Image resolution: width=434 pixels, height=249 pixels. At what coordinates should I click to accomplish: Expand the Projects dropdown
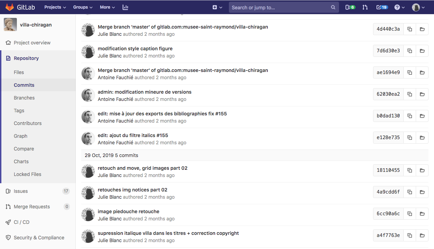pos(55,7)
